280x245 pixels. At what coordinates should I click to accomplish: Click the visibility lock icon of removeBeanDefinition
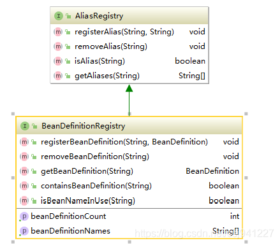34,157
